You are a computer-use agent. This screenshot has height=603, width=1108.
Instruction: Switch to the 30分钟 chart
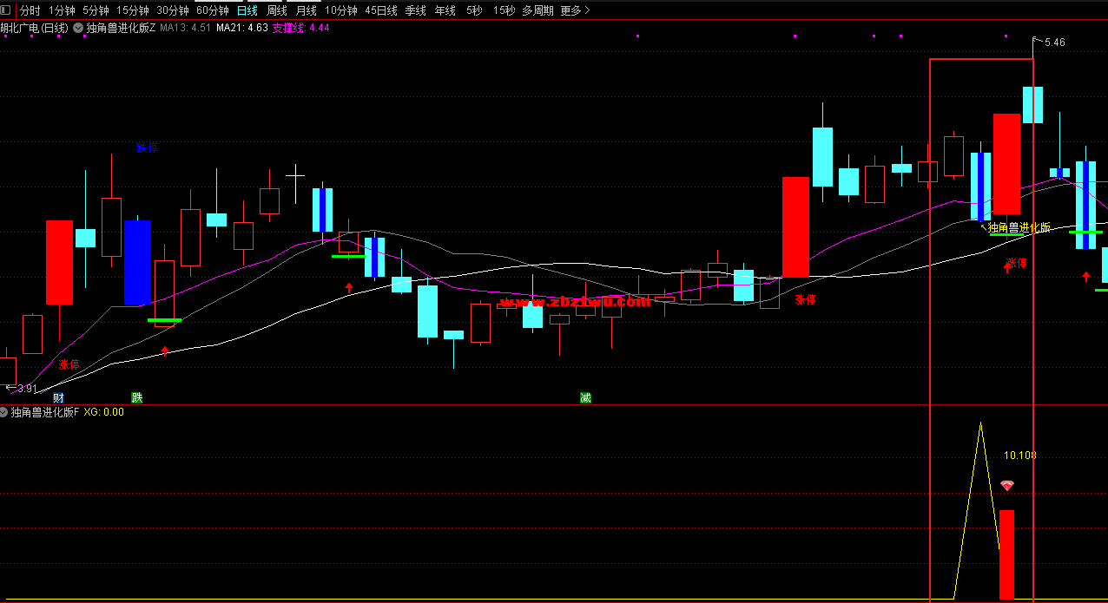click(x=173, y=10)
